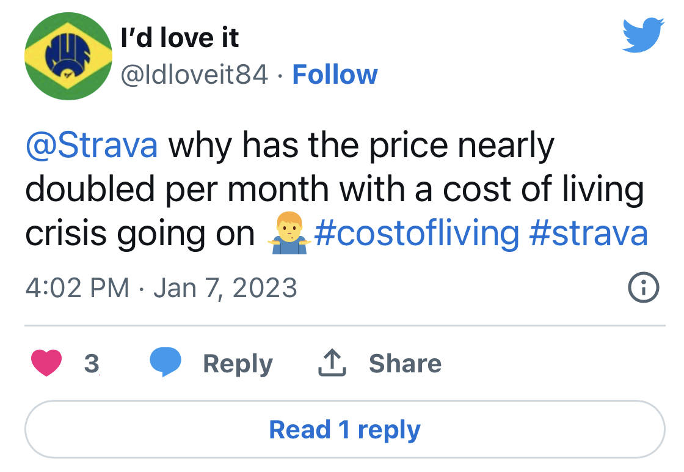Click the Twitter bird logo
This screenshot has height=472, width=684.
642,35
